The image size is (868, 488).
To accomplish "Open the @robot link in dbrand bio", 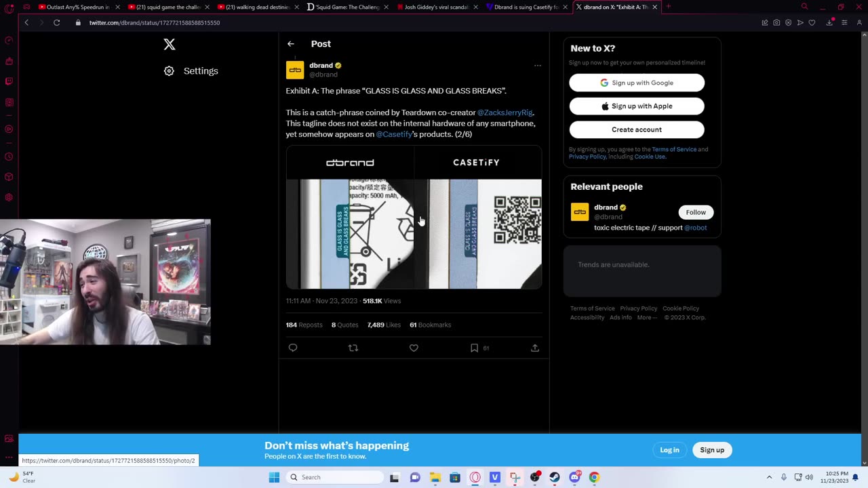I will click(x=696, y=228).
